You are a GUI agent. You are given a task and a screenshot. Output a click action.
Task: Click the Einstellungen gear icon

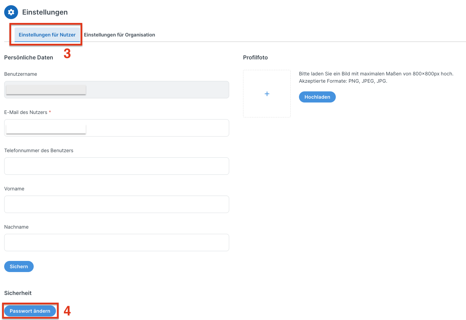(x=11, y=12)
